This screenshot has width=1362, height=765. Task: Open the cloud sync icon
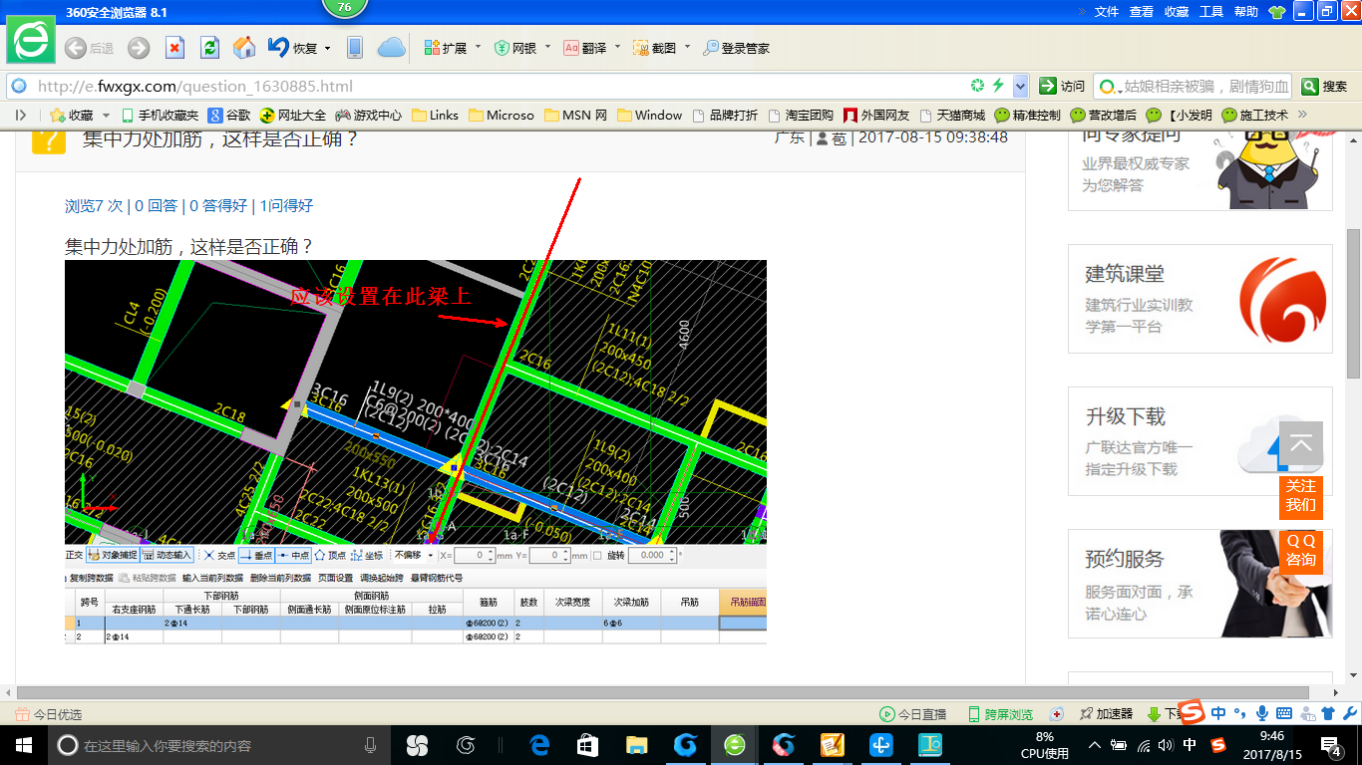391,48
